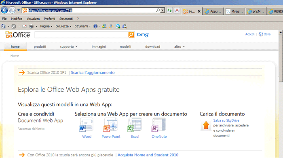Open the Strumenti command bar dropdown
This screenshot has width=283, height=158.
[82, 26]
